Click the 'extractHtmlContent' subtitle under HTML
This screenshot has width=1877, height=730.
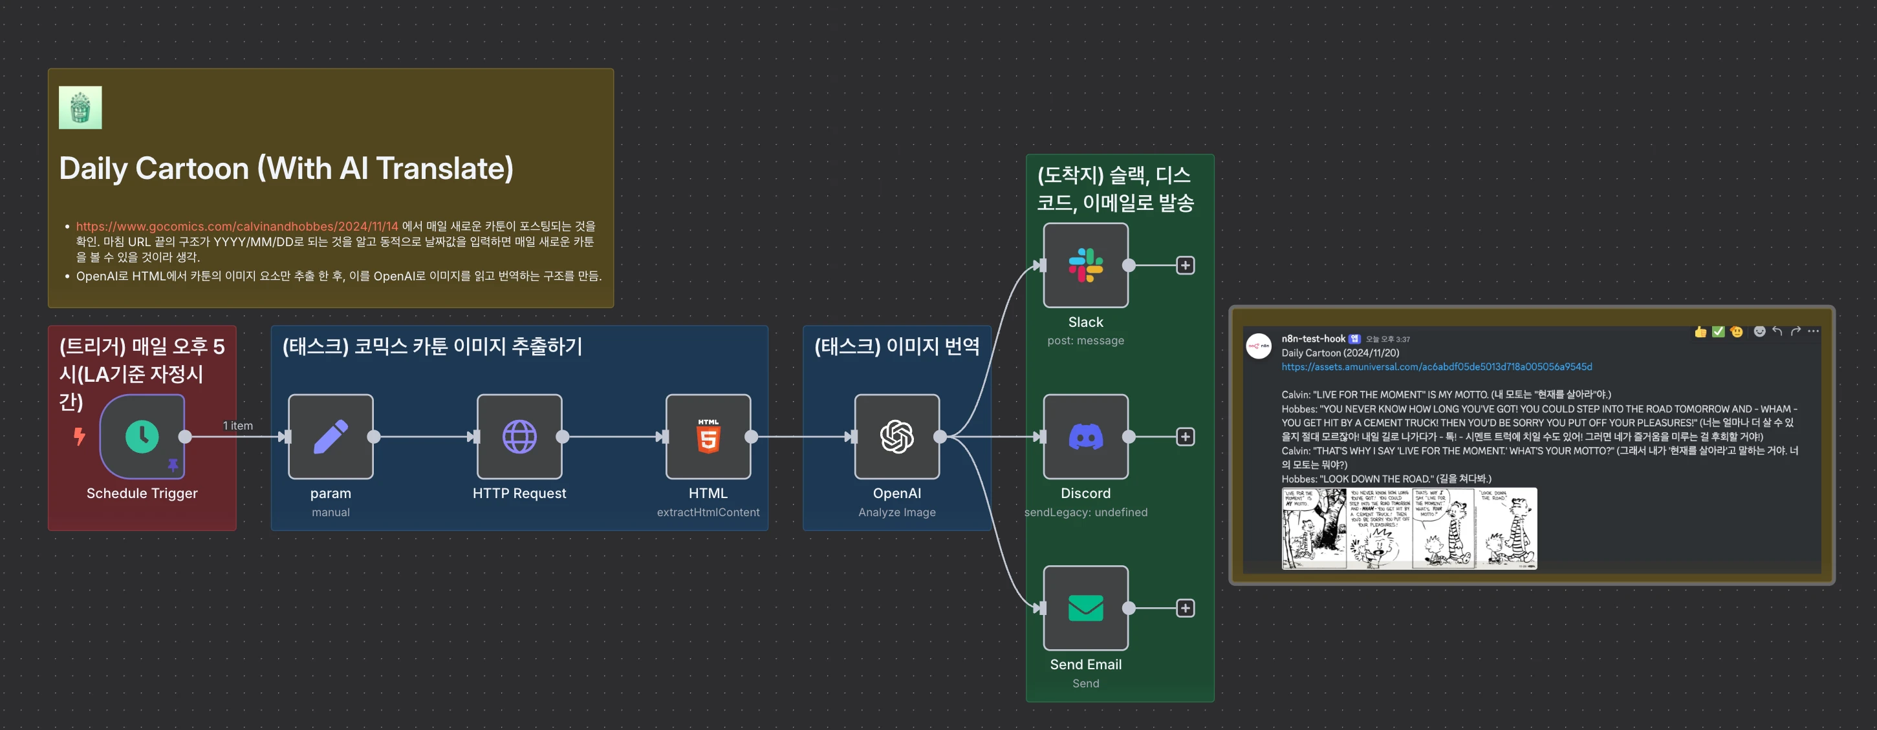pos(708,512)
